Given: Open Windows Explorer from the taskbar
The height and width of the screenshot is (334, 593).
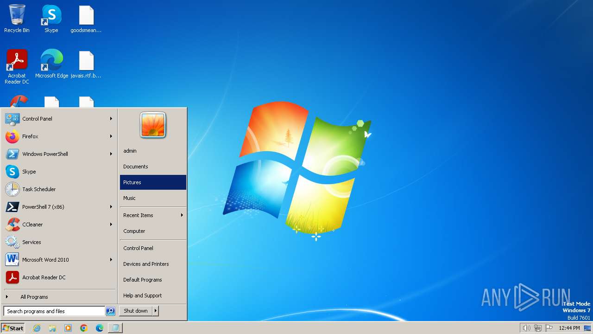Looking at the screenshot, I should (52, 328).
